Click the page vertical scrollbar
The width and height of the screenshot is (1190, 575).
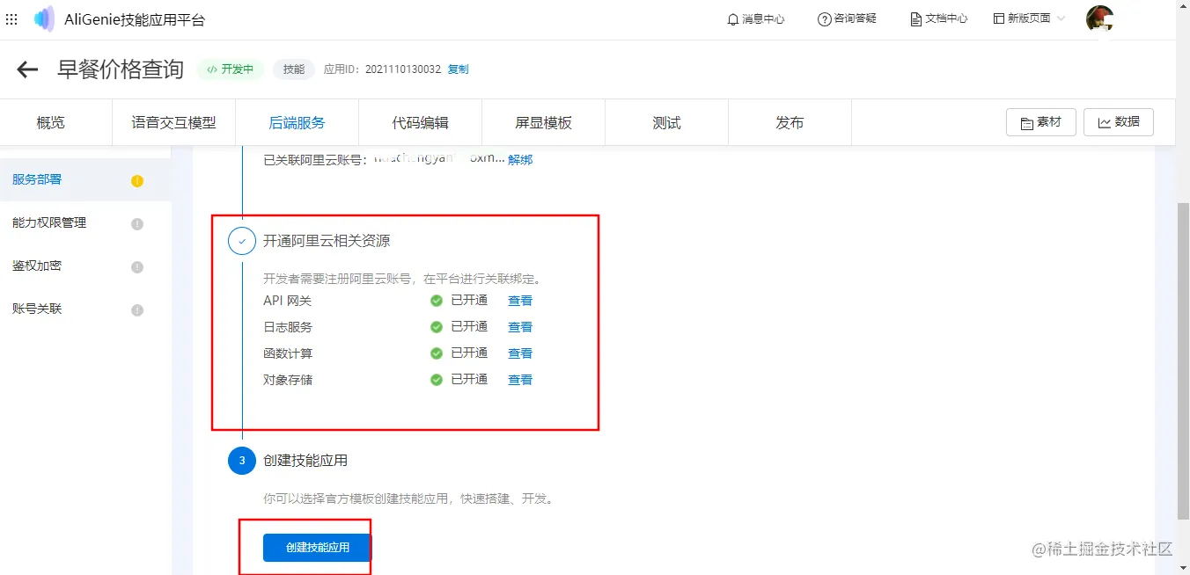tap(1183, 360)
